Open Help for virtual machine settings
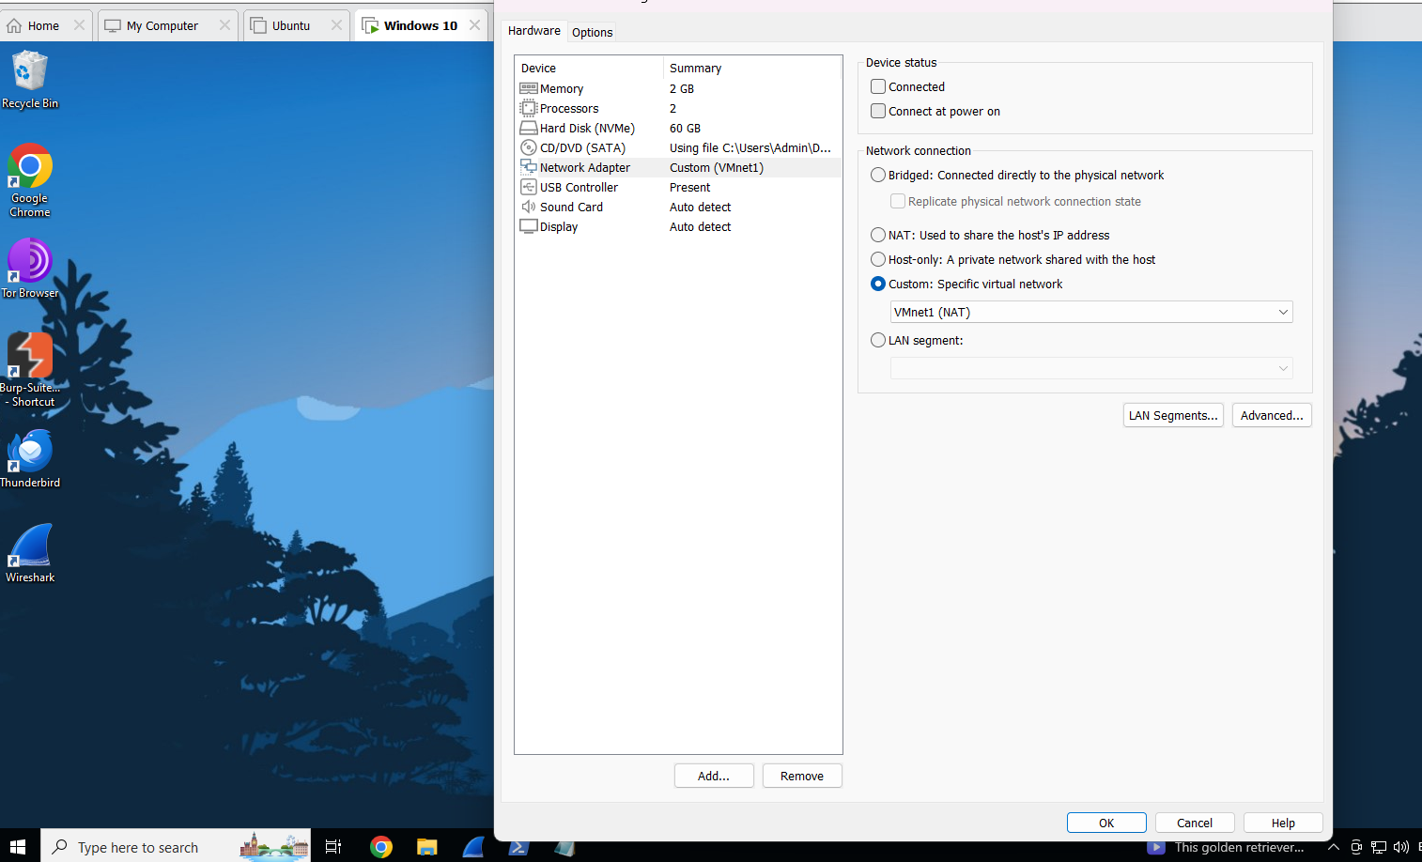This screenshot has width=1422, height=862. [x=1283, y=823]
